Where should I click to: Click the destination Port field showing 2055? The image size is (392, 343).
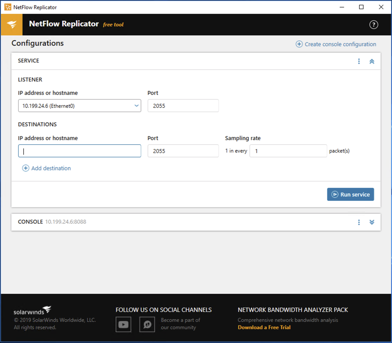coord(183,151)
